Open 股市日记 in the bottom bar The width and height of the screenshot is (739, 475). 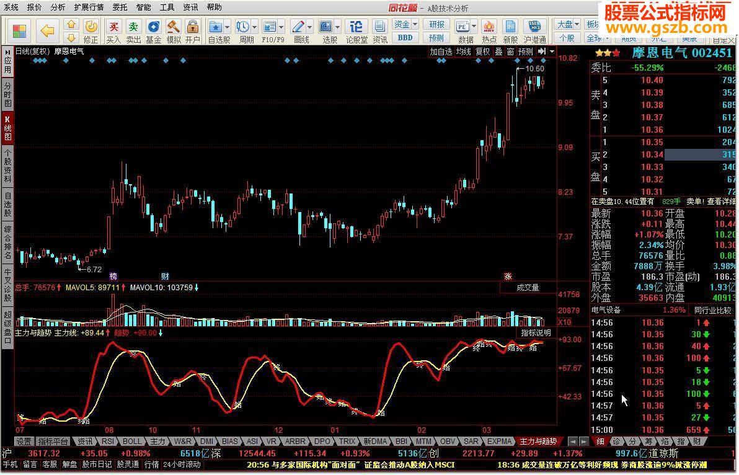click(96, 464)
